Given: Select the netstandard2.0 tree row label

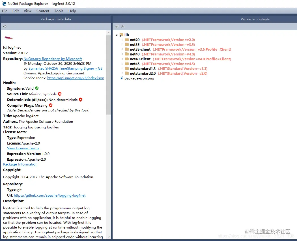Looking at the screenshot, I should pos(143,73).
